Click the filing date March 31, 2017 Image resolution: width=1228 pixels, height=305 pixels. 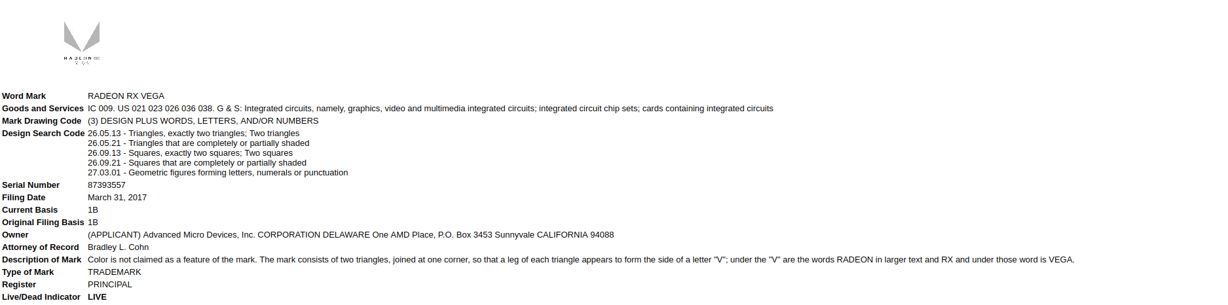click(x=117, y=198)
